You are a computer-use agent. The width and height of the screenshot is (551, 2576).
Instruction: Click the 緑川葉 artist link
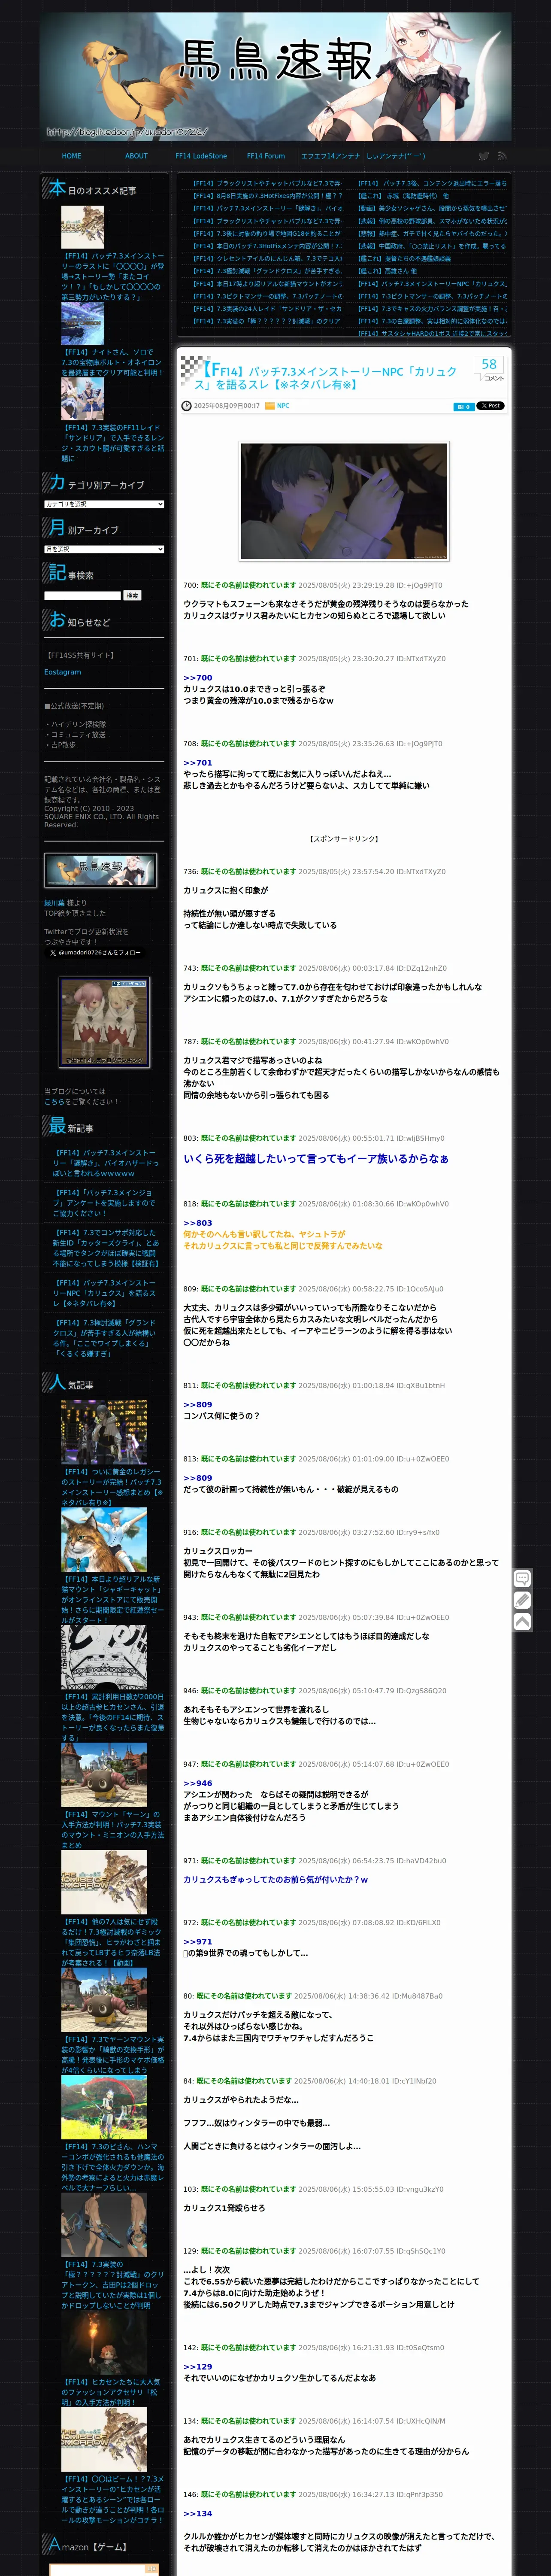coord(53,903)
